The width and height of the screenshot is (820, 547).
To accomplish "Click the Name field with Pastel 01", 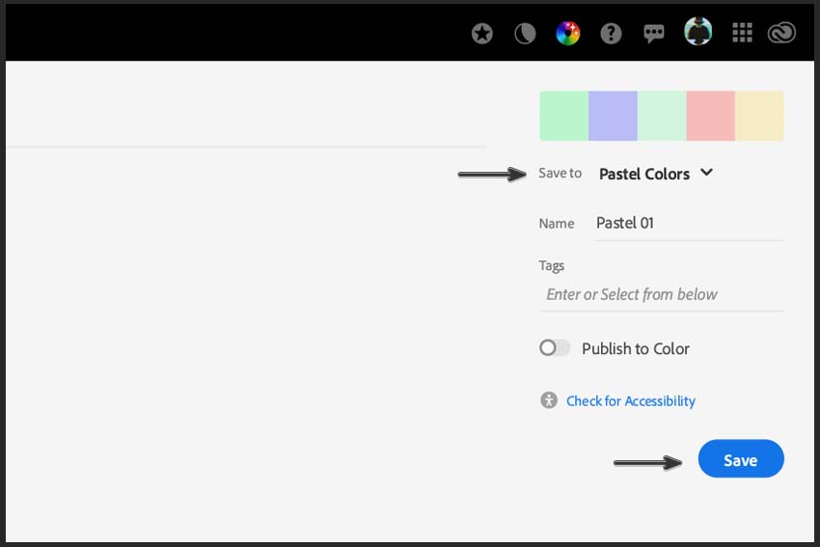I will pyautogui.click(x=690, y=224).
